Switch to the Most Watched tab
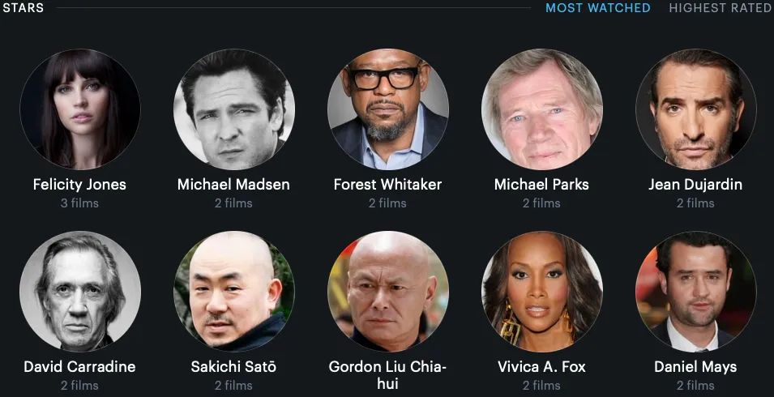Viewport: 774px width, 397px height. [598, 8]
